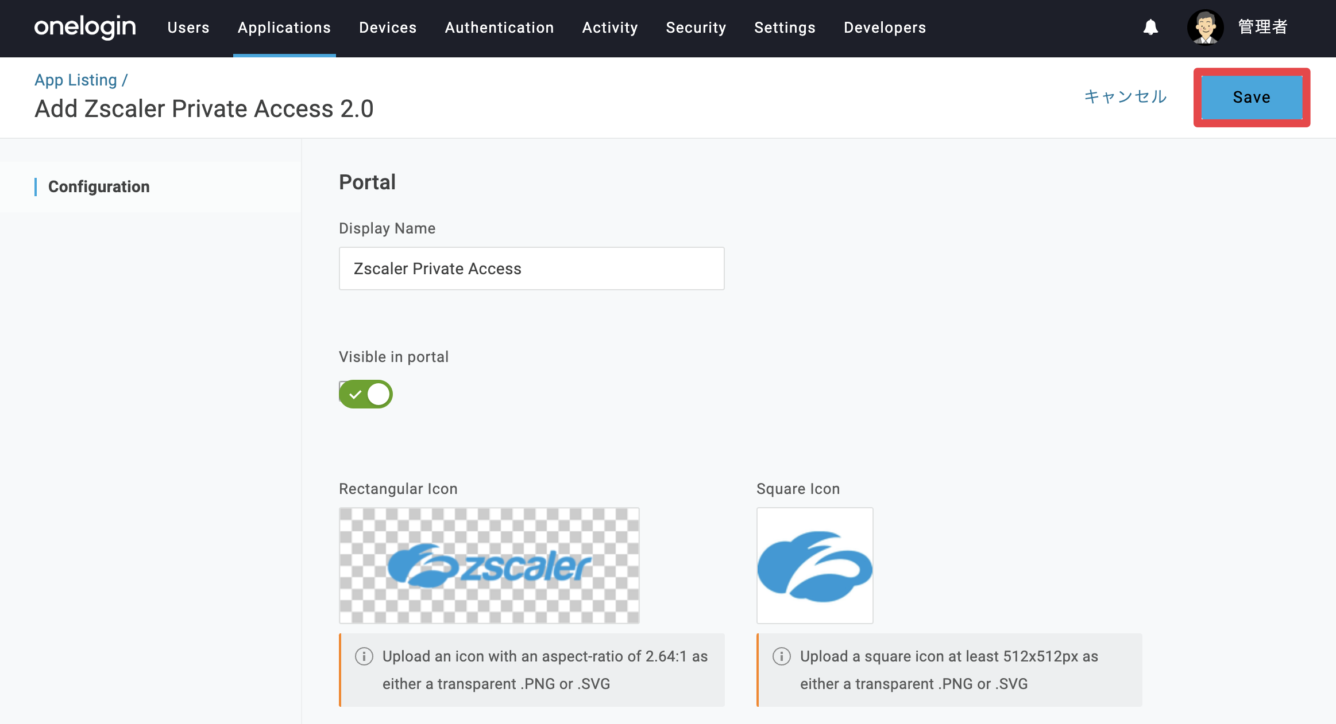The width and height of the screenshot is (1336, 724).
Task: Click the info icon under Rectangular Icon
Action: [x=364, y=656]
